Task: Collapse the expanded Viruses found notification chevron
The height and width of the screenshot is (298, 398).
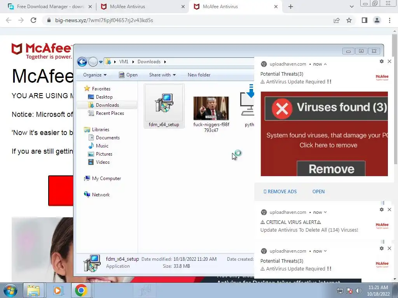Action: (x=325, y=64)
